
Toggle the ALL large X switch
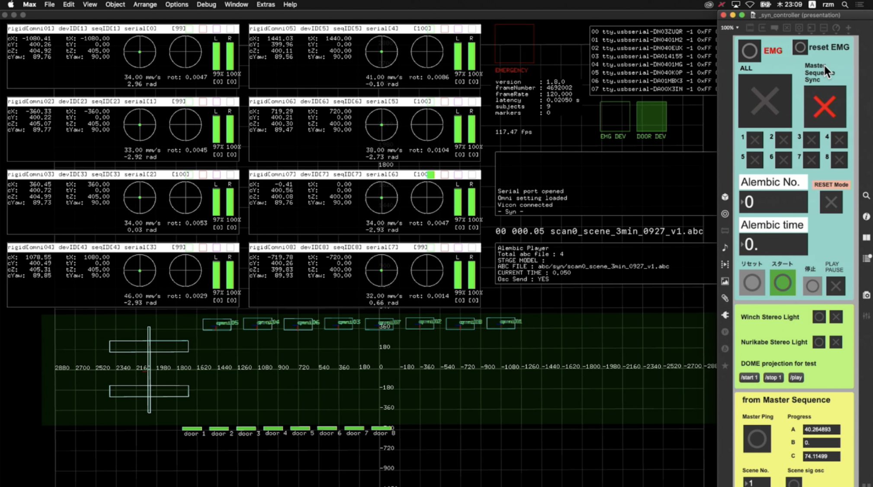(x=765, y=101)
